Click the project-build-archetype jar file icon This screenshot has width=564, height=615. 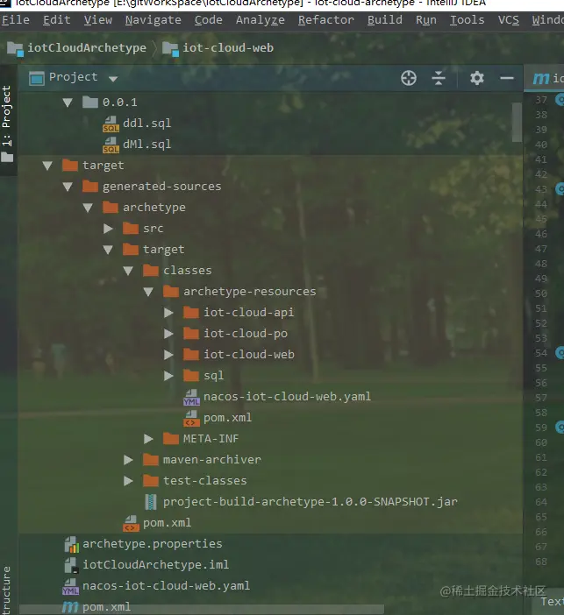click(150, 502)
